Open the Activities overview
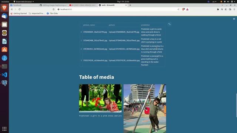 5,1
